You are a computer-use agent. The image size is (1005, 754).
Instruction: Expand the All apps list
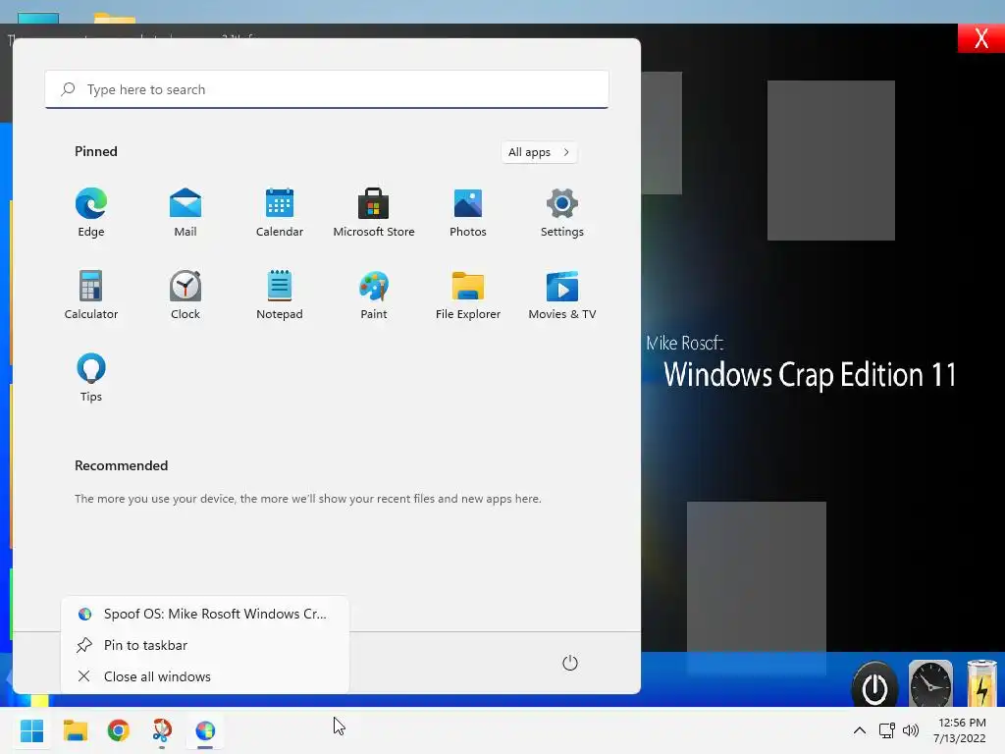(x=539, y=152)
